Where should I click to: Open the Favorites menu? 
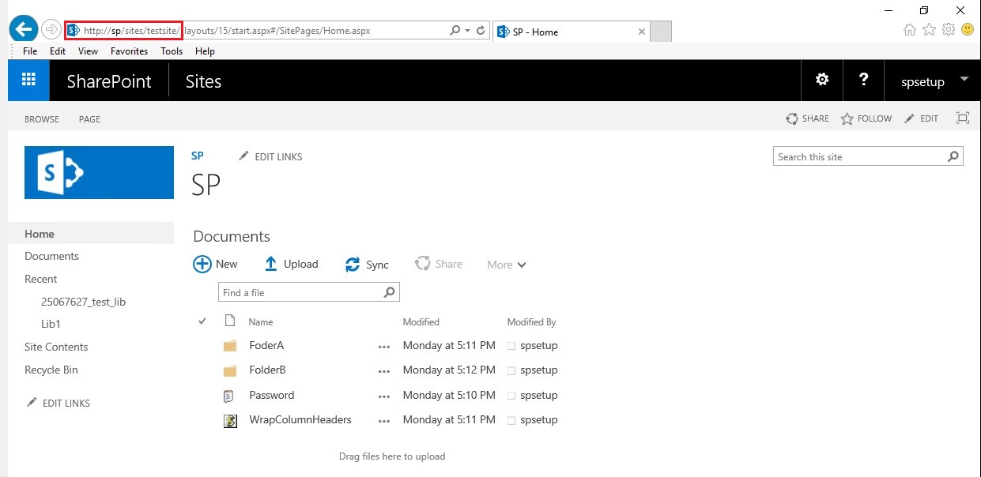(129, 51)
